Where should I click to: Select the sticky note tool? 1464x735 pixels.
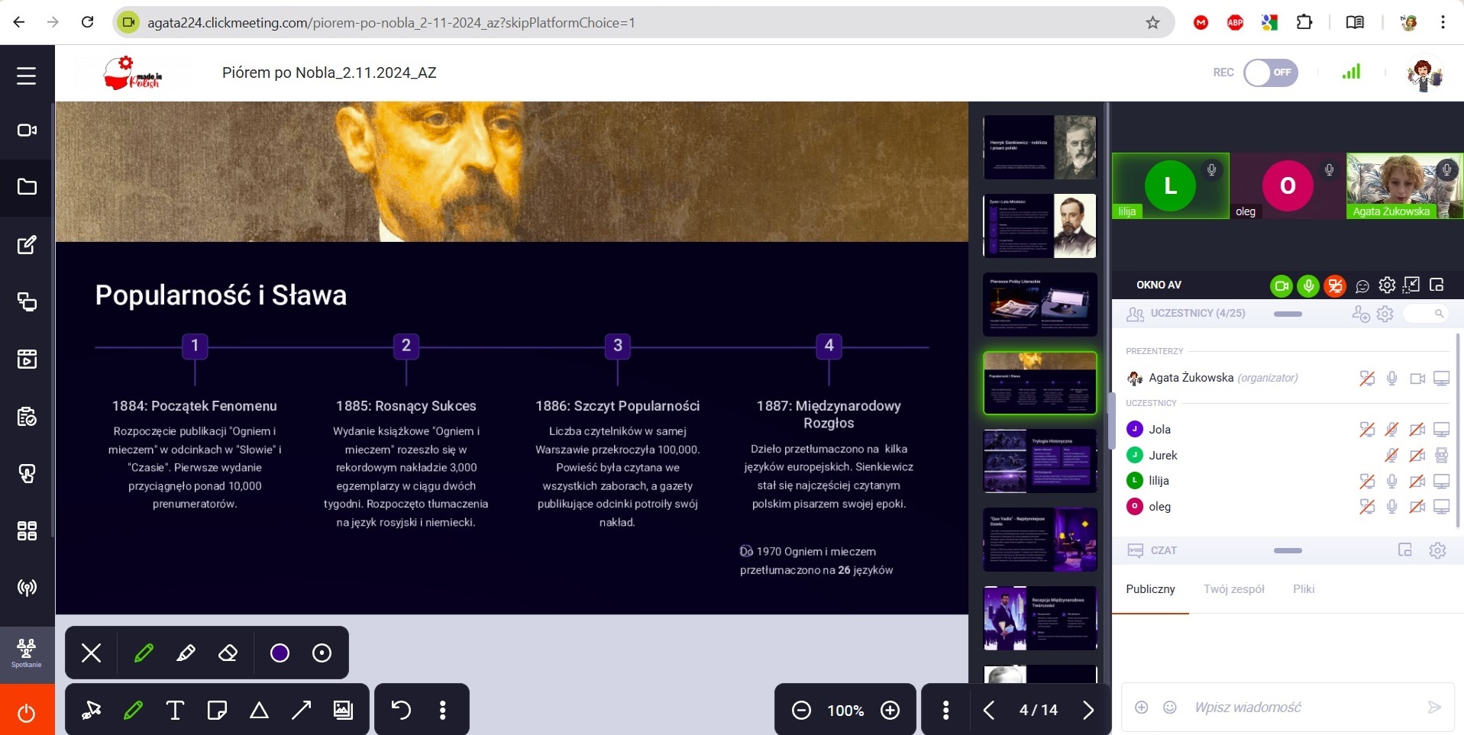(217, 711)
